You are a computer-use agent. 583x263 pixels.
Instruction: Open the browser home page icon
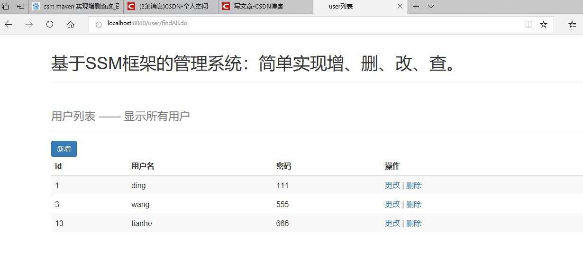pyautogui.click(x=71, y=24)
